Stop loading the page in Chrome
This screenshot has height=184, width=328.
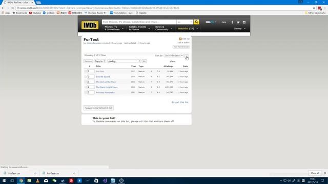pyautogui.click(x=12, y=8)
